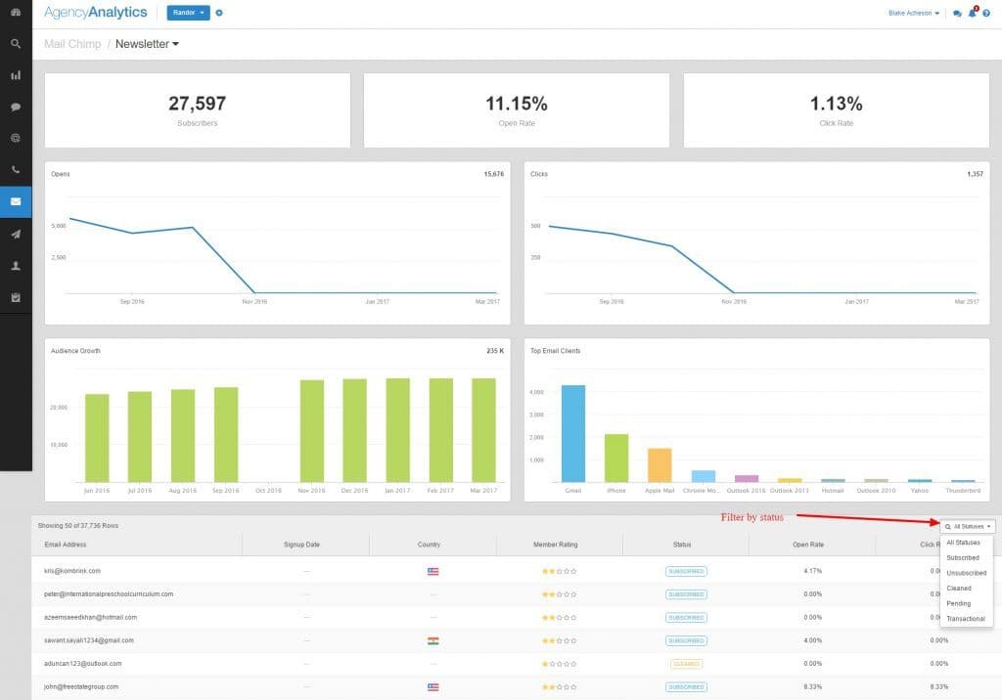
Task: Click the 4.17% open rate value
Action: (813, 571)
